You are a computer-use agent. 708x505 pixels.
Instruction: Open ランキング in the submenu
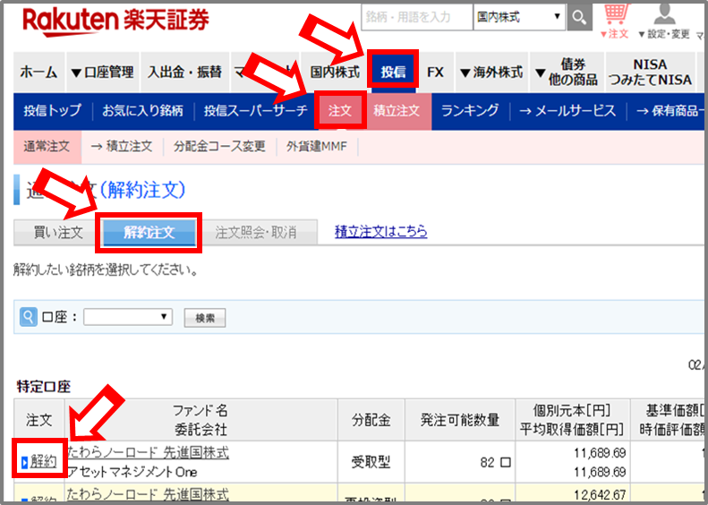470,111
